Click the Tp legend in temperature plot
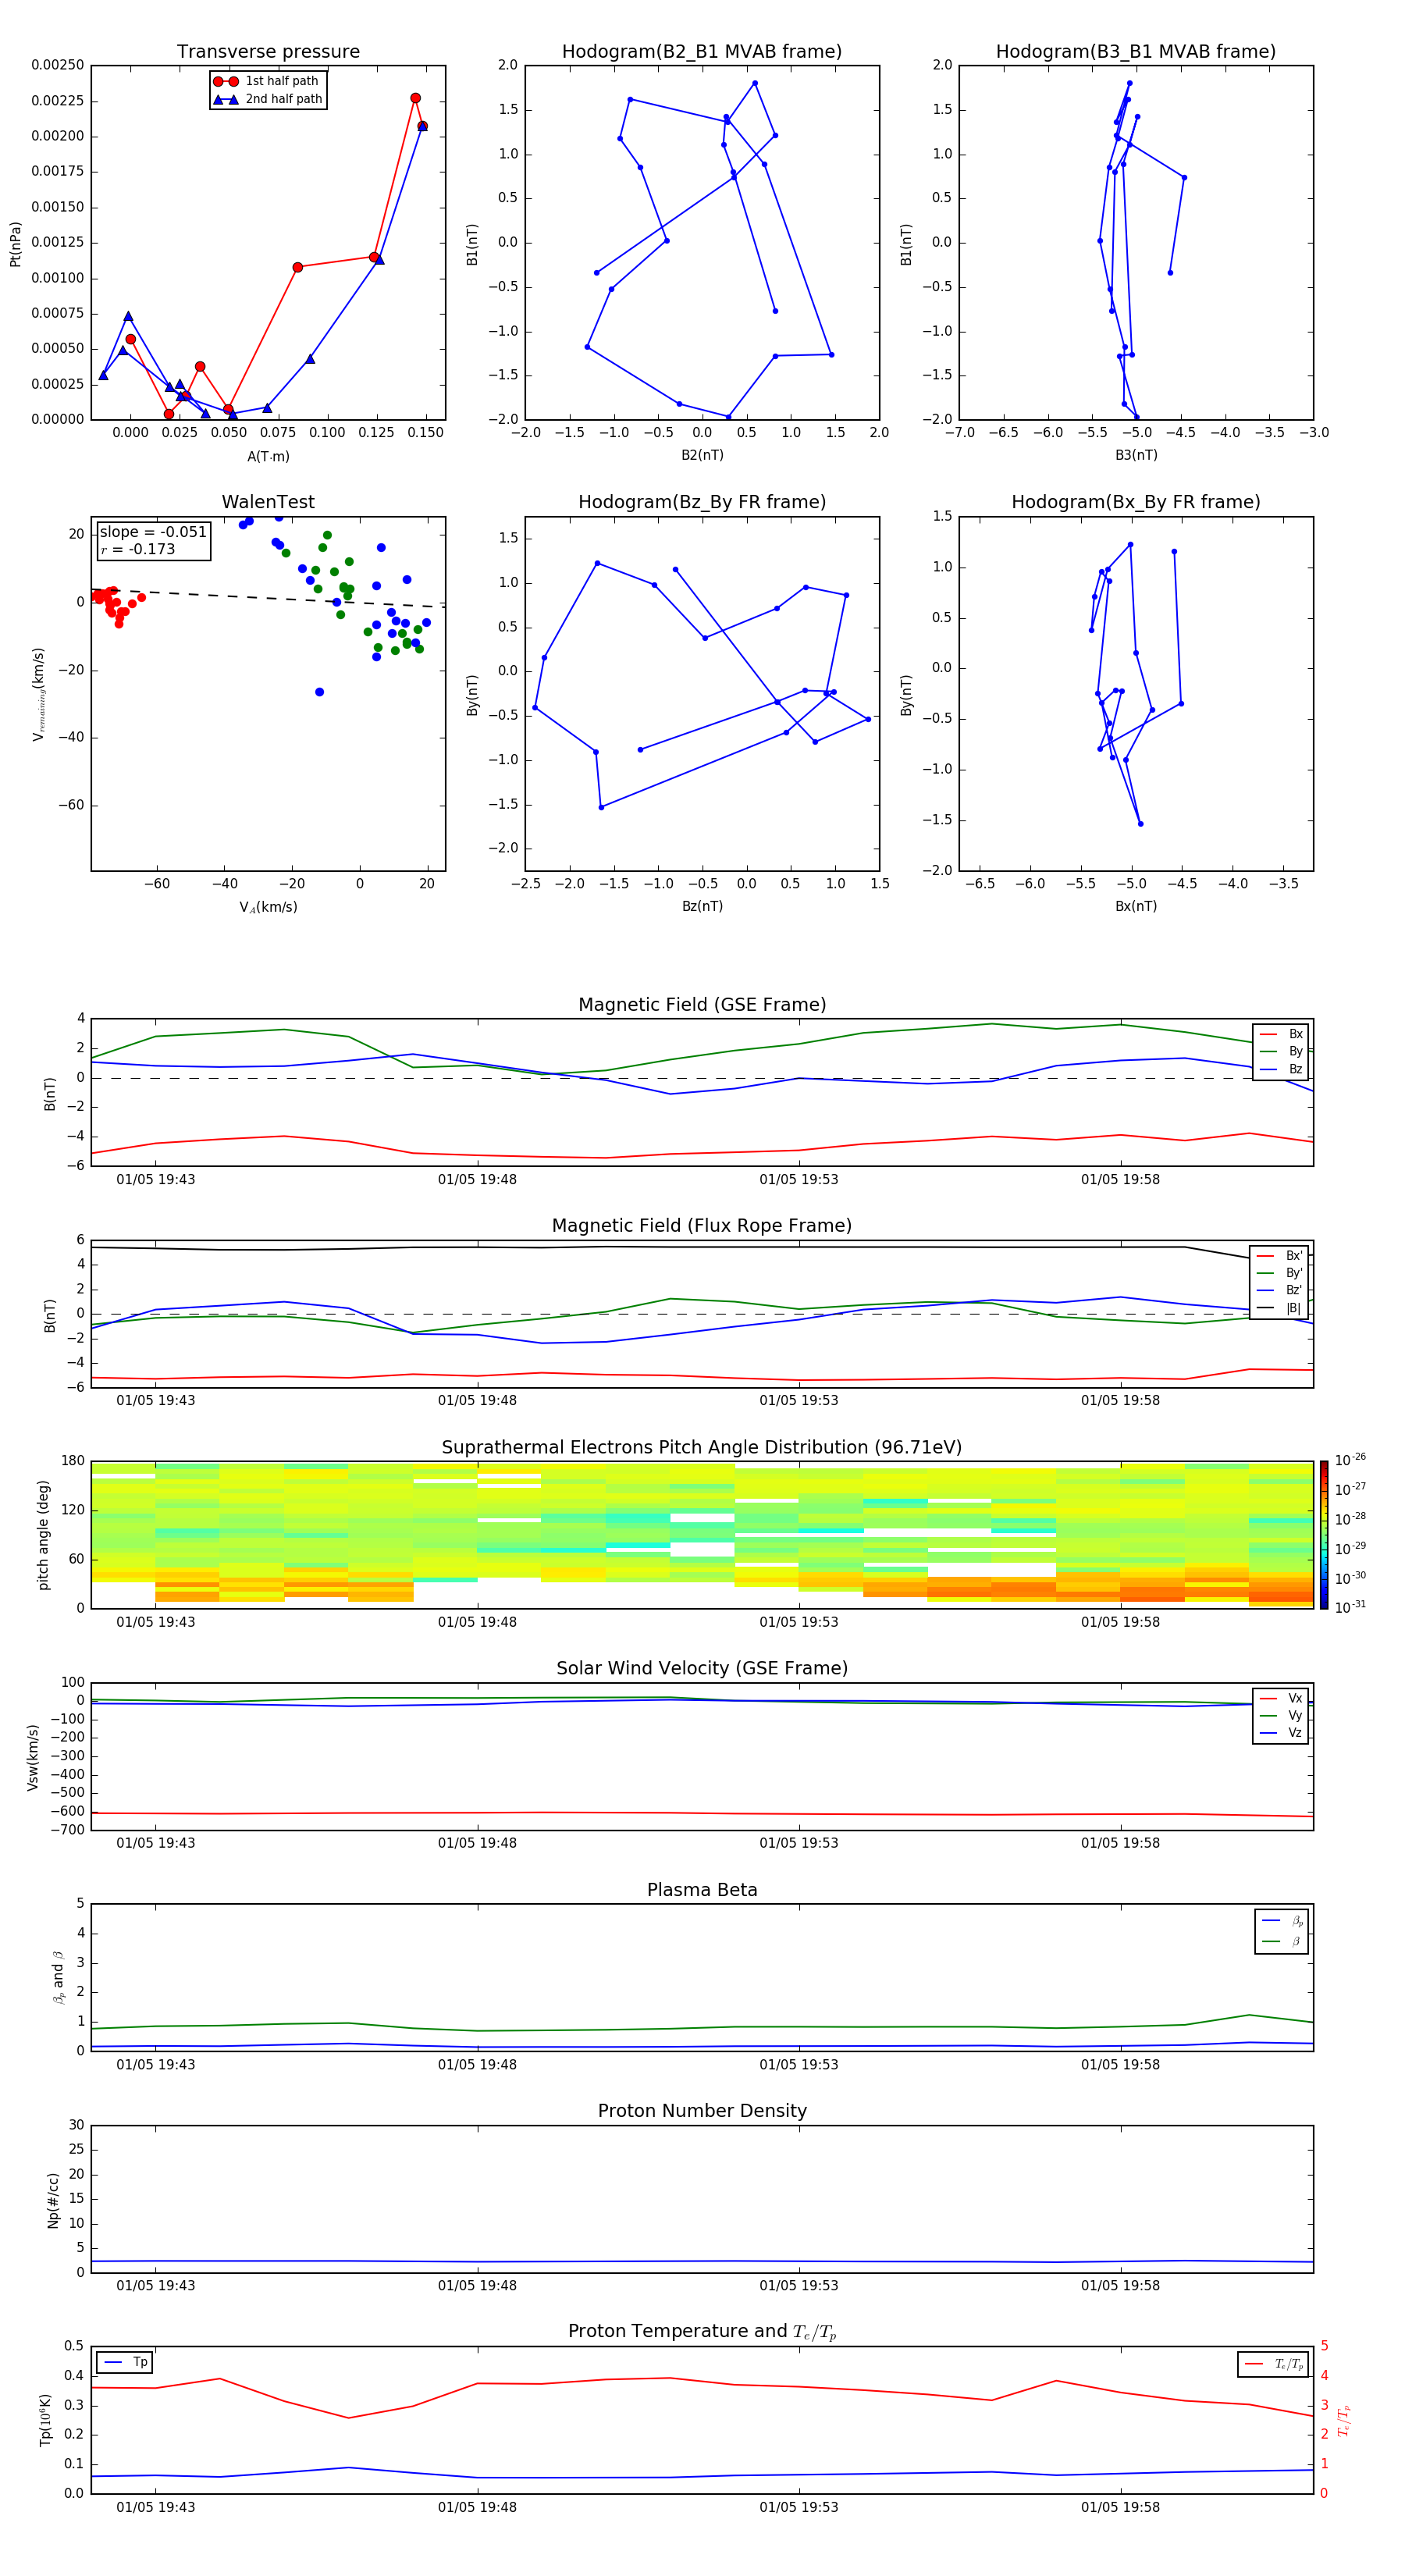The image size is (1405, 2576). [x=126, y=2362]
